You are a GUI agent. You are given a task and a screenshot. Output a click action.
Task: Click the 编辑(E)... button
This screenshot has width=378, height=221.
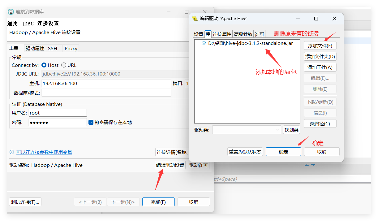coord(320,78)
